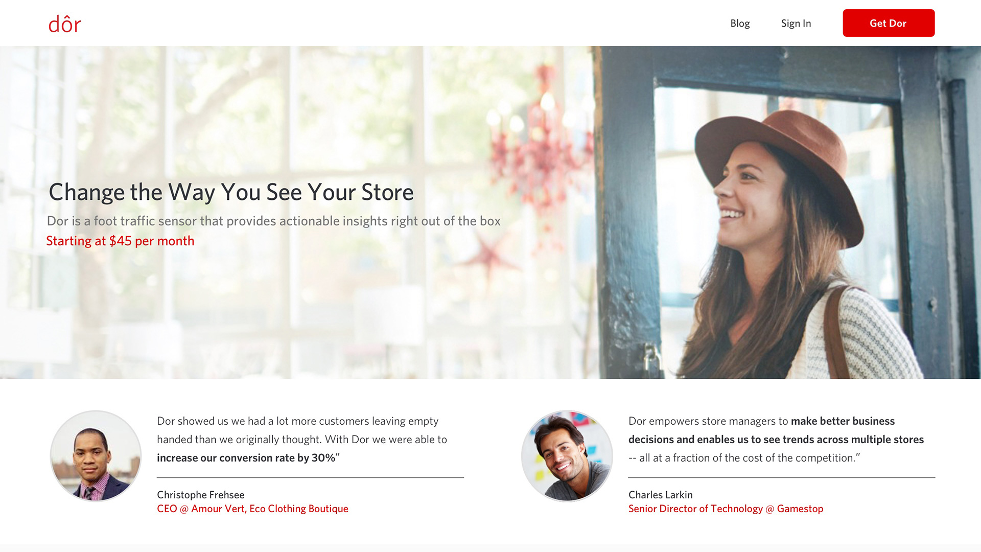
Task: Click the dôr logo
Action: (x=64, y=24)
